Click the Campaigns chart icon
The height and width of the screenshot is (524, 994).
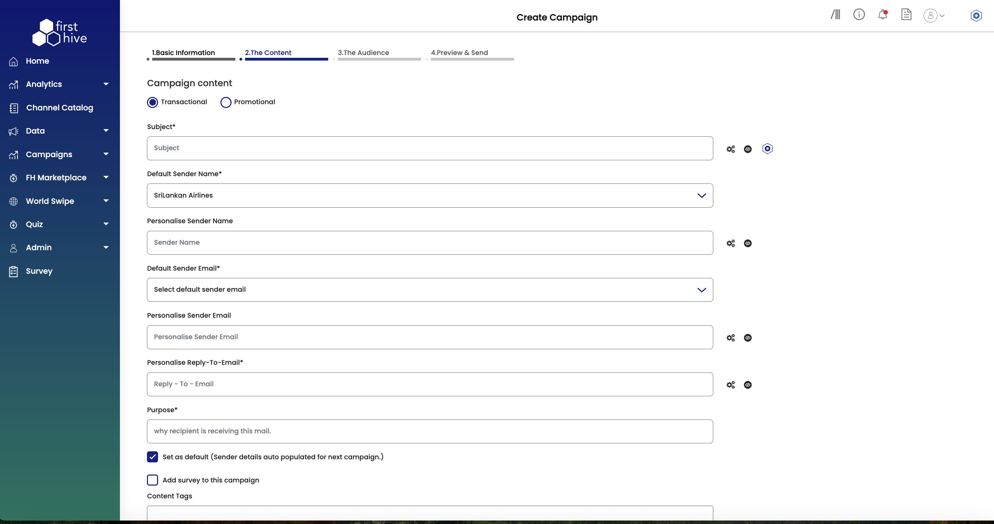(x=14, y=155)
